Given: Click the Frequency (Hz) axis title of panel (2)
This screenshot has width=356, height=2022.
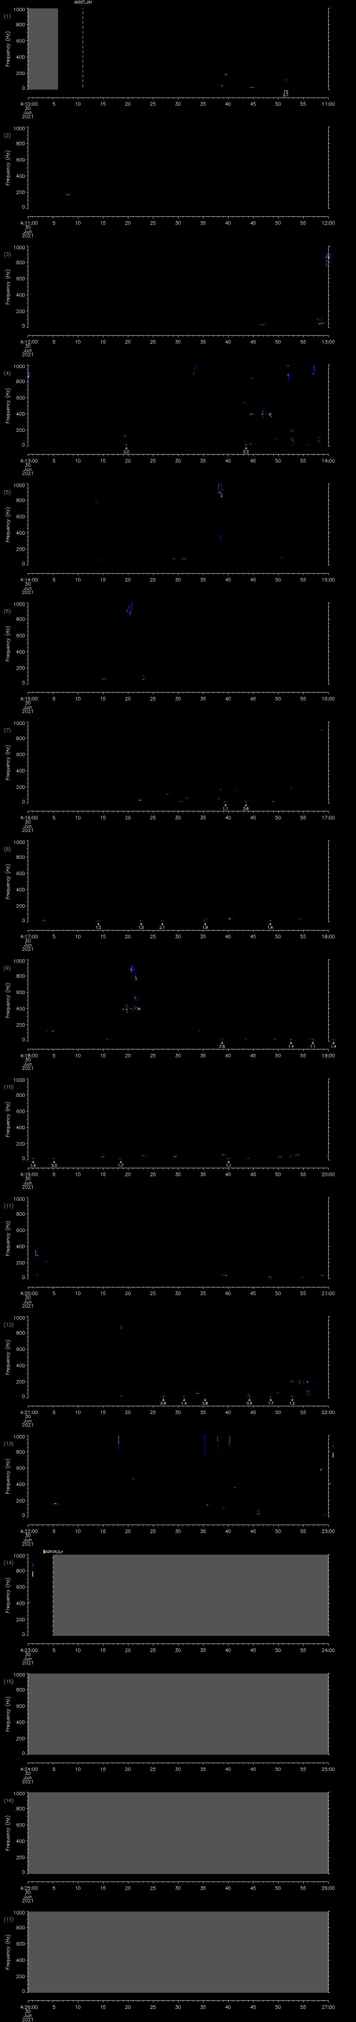Looking at the screenshot, I should [8, 168].
